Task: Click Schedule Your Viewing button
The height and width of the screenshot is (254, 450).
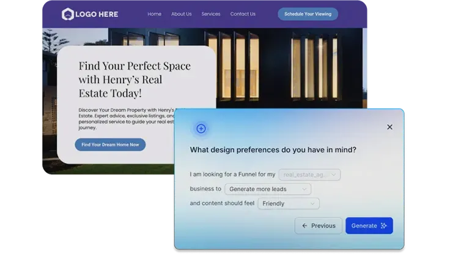Action: pyautogui.click(x=308, y=14)
